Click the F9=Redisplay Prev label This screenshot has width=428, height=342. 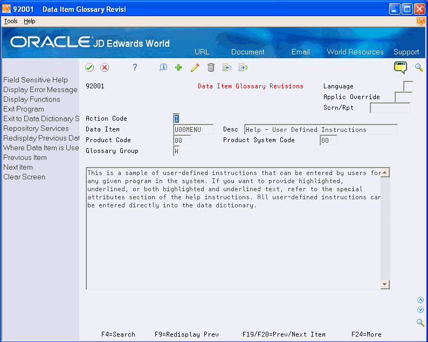(187, 334)
